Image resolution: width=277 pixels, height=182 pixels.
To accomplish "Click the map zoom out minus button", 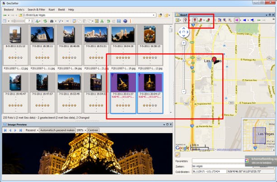I will (x=184, y=91).
